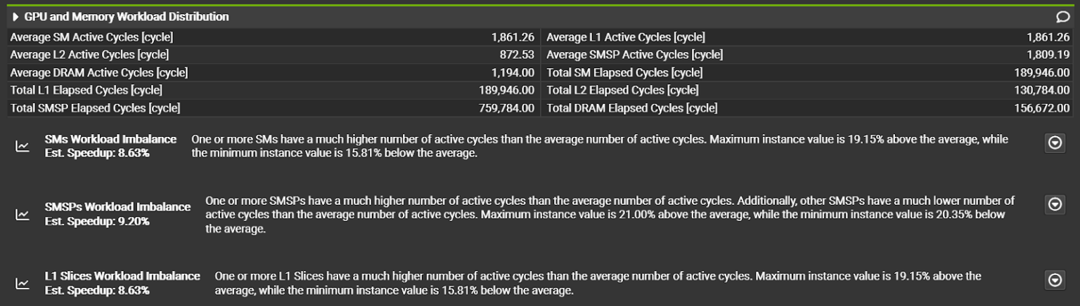Expand the SMSPs Workload Imbalance details dropdown

coord(1055,204)
